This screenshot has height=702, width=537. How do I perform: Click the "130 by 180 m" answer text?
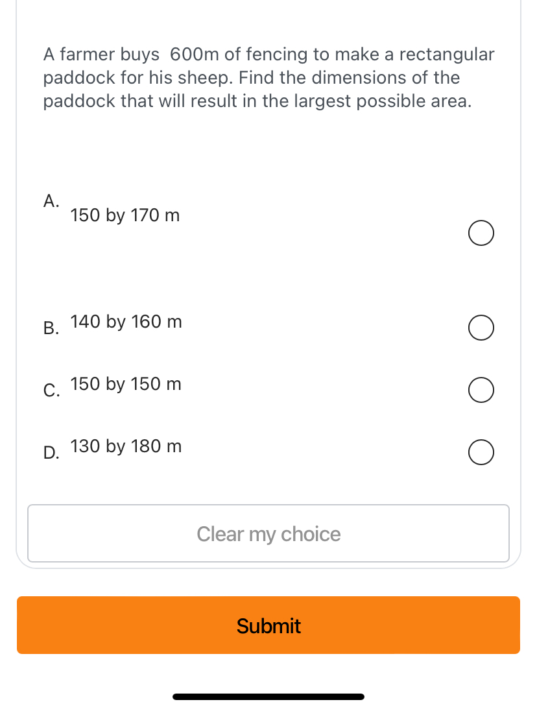[126, 446]
